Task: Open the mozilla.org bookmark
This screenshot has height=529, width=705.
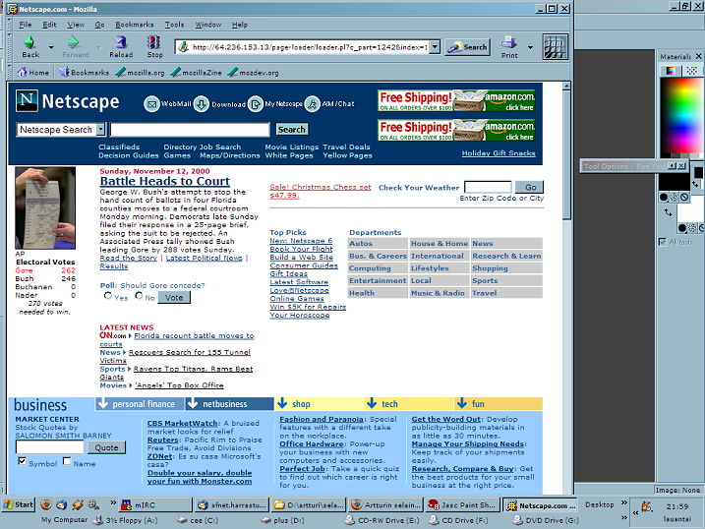Action: point(140,73)
